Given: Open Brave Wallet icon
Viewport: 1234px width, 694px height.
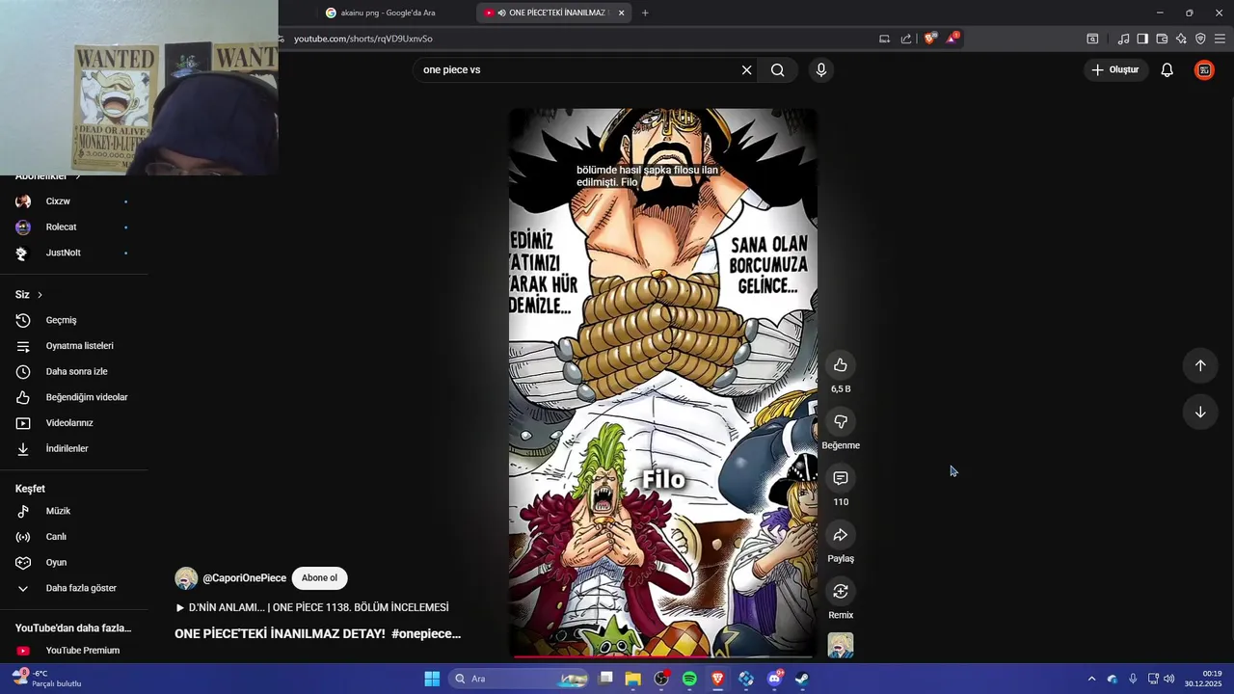Looking at the screenshot, I should [x=1162, y=39].
